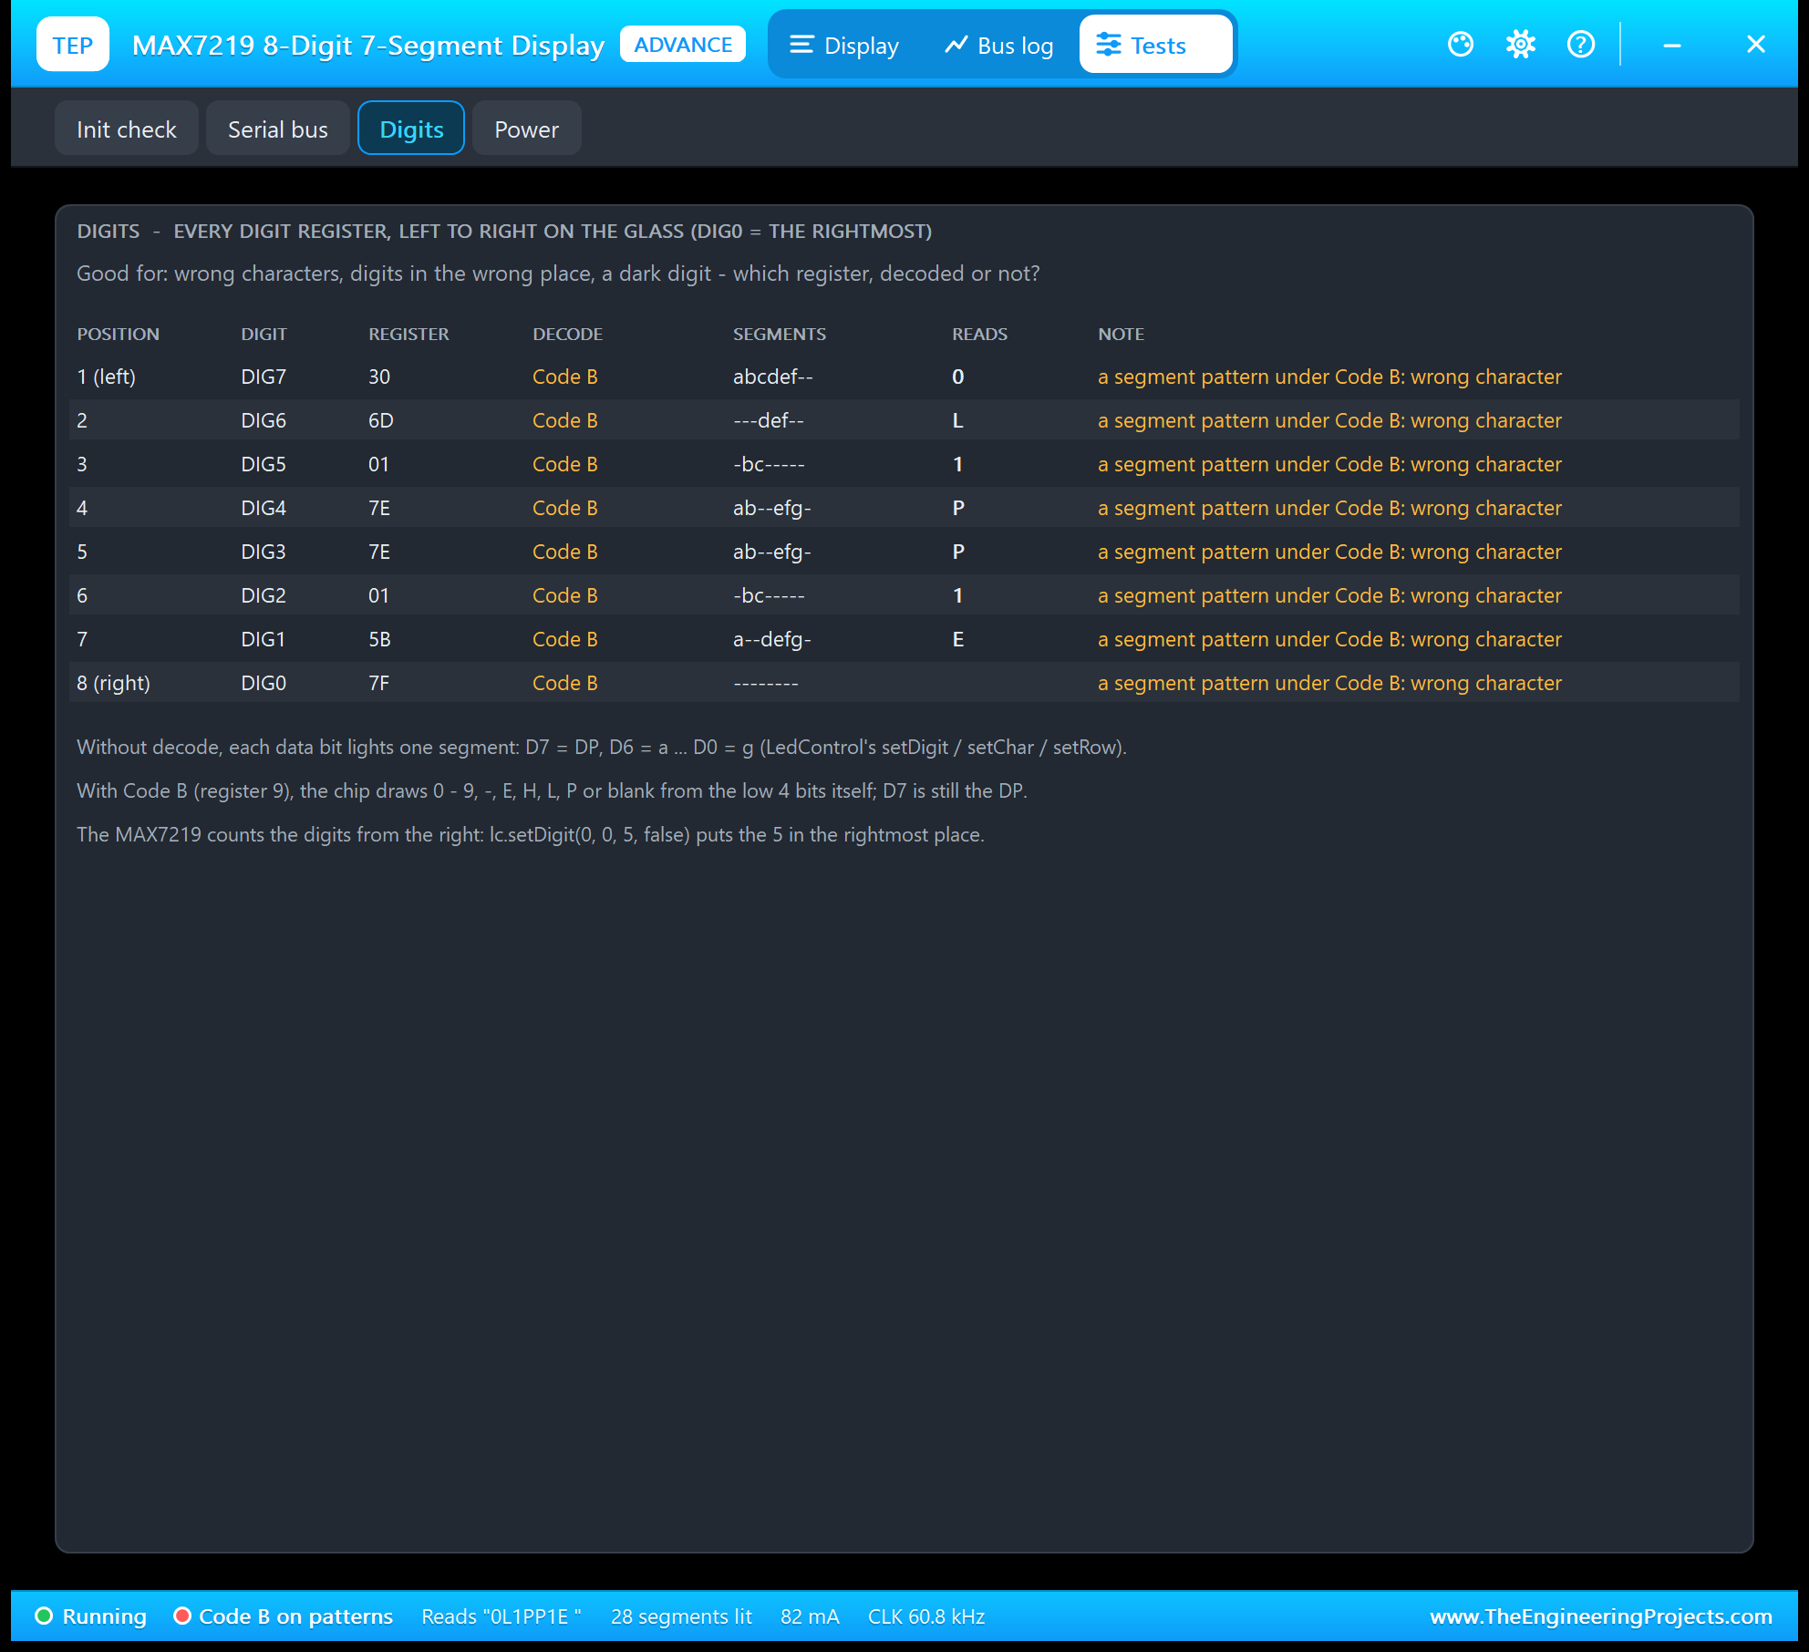This screenshot has width=1809, height=1652.
Task: Click the wrong character note in DIG6 row
Action: point(1329,420)
